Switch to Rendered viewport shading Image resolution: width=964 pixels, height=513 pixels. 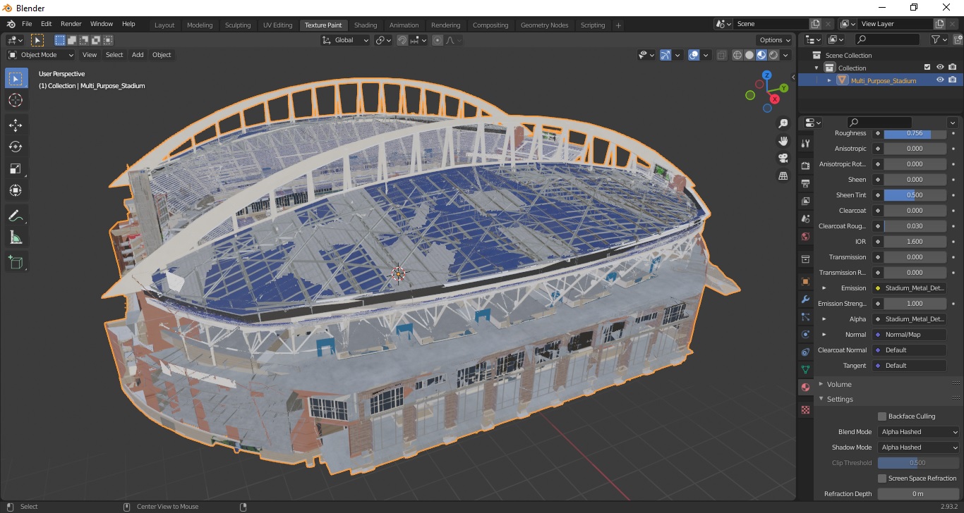tap(773, 55)
